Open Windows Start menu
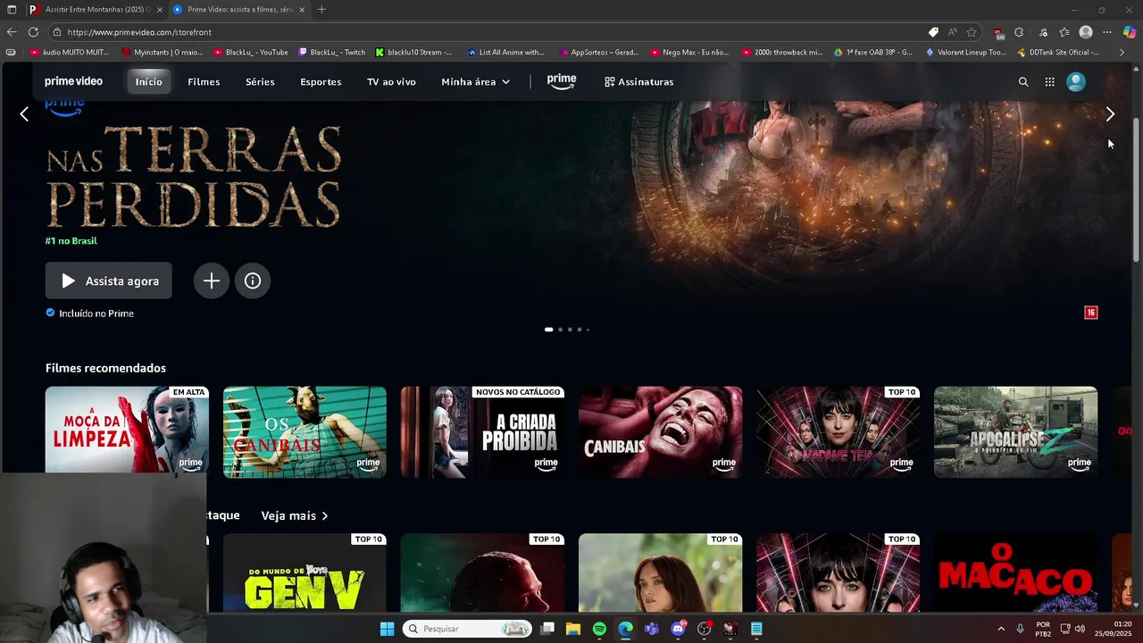1143x643 pixels. pyautogui.click(x=387, y=629)
